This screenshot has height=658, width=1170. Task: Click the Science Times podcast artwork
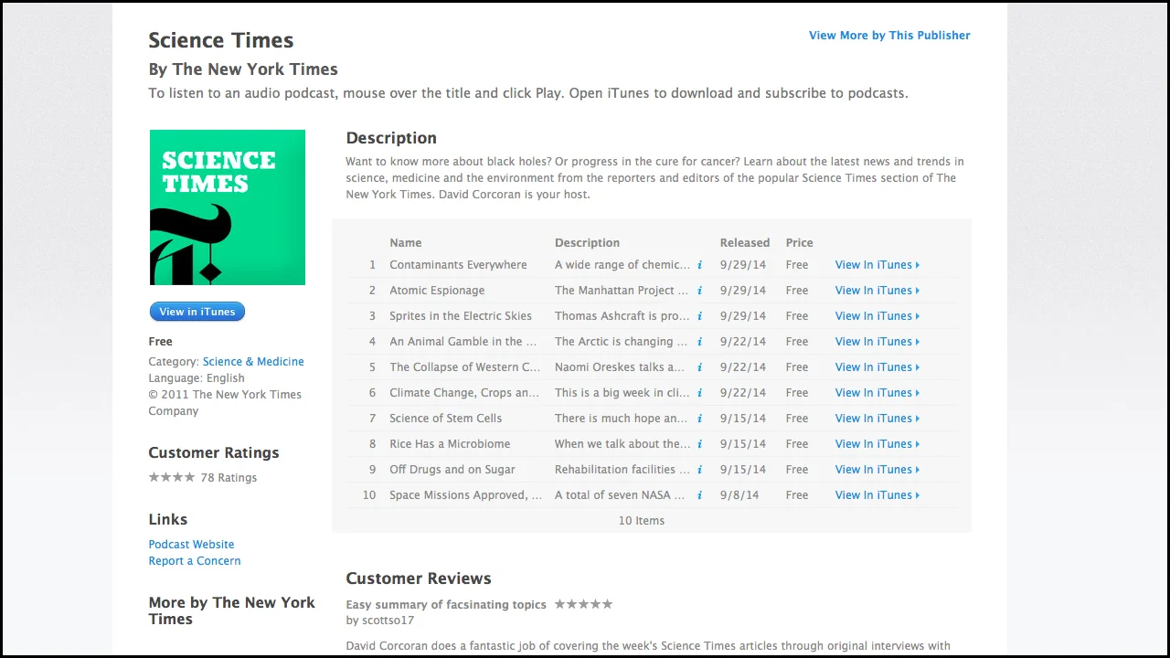click(228, 207)
